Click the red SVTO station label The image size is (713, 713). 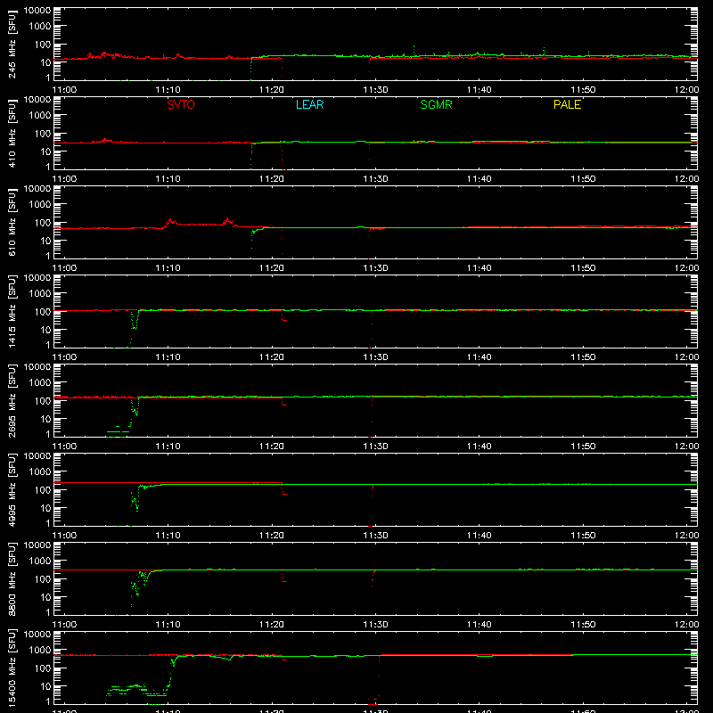[181, 104]
